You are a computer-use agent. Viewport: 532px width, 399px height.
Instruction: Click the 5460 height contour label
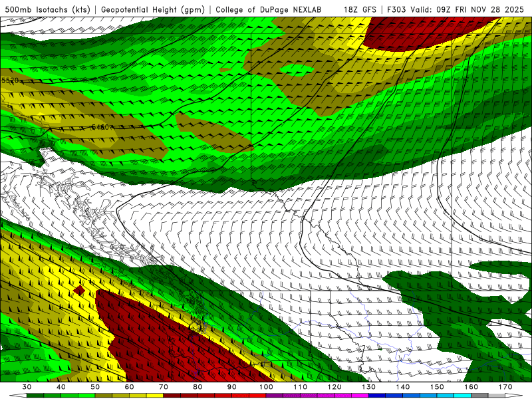pyautogui.click(x=100, y=127)
